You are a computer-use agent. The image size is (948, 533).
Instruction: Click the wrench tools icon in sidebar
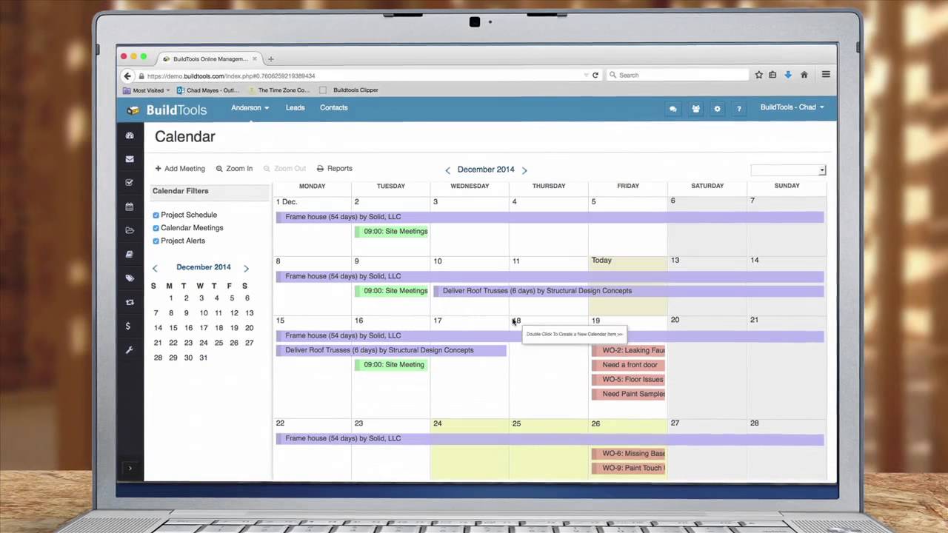click(x=130, y=349)
